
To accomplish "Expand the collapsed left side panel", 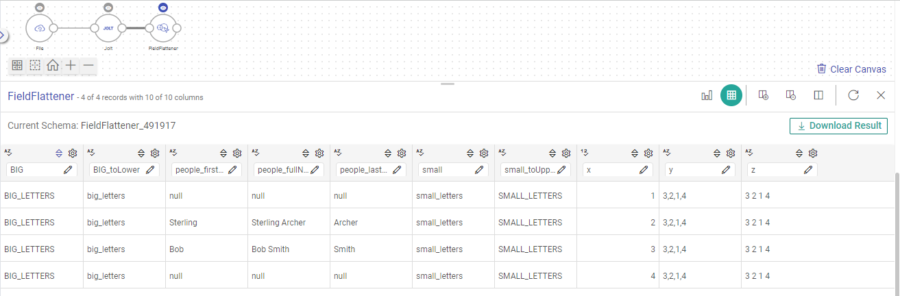I will pyautogui.click(x=3, y=35).
